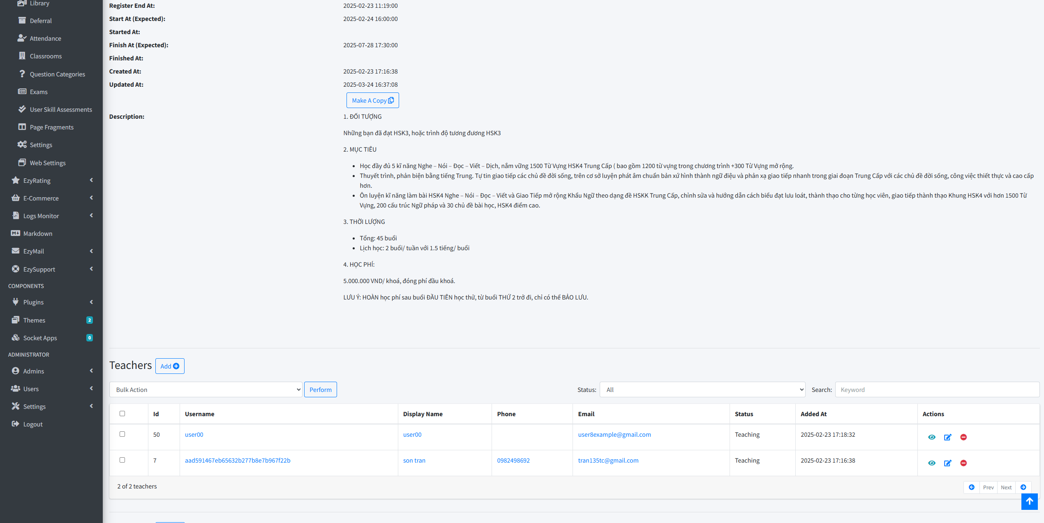The image size is (1044, 523).
Task: Go to first page arrow icon
Action: (972, 487)
